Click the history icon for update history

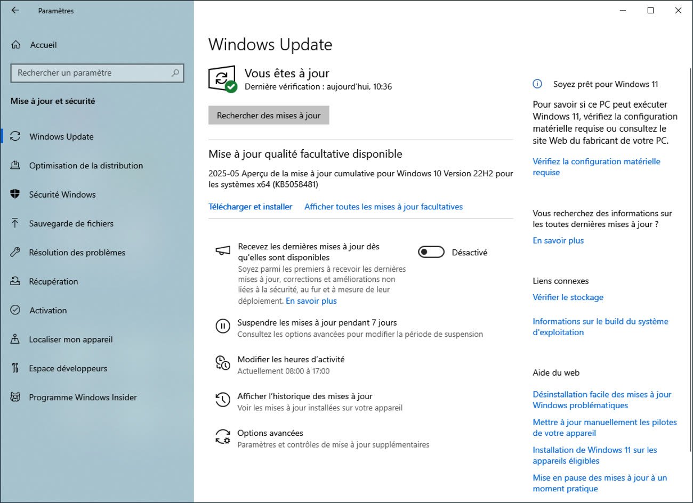pyautogui.click(x=222, y=400)
